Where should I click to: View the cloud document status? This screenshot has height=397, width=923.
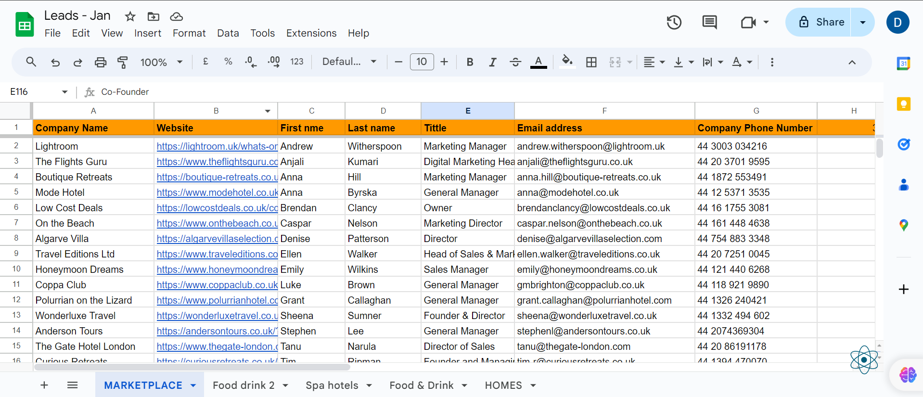coord(176,17)
